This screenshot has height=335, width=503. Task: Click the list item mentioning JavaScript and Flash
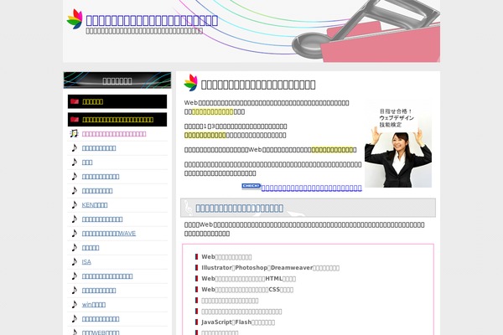click(238, 322)
